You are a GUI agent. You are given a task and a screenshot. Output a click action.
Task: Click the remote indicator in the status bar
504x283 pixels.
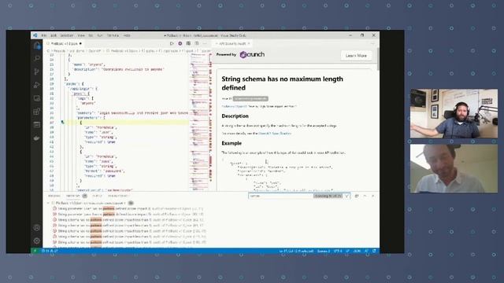(35, 251)
